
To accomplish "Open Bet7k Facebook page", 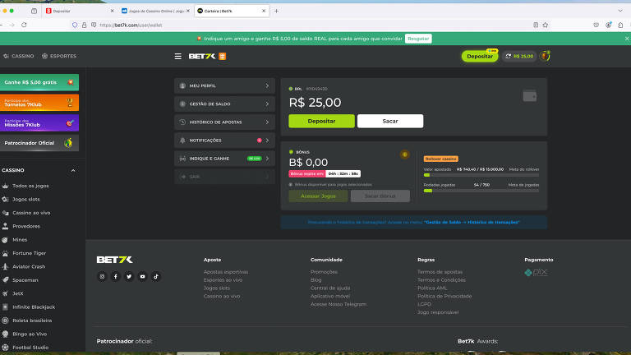I will point(116,276).
